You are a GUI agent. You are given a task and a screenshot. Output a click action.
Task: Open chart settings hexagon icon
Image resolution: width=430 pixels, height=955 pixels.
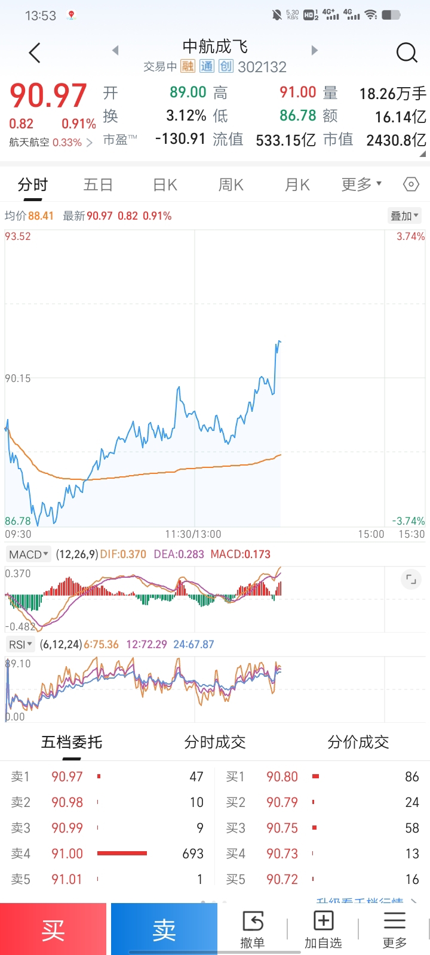pyautogui.click(x=411, y=184)
